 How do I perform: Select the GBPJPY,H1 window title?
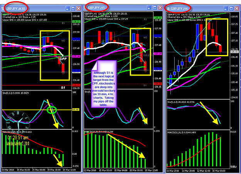tap(96, 8)
